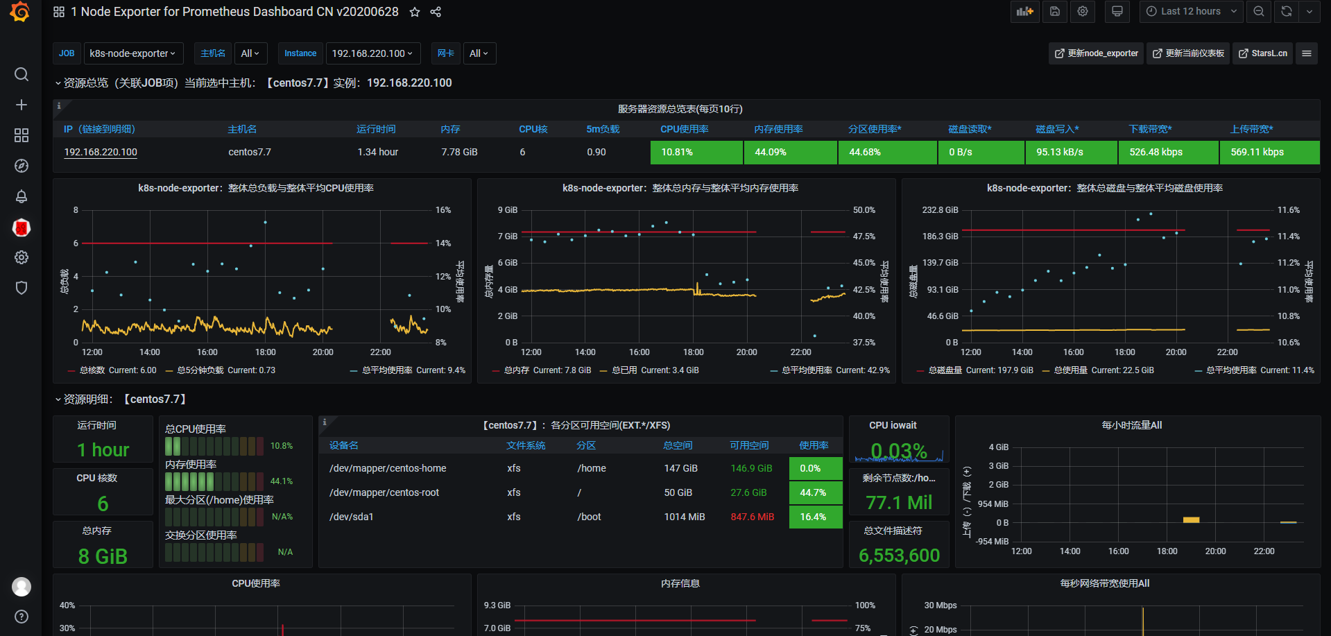Add a new panel
The height and width of the screenshot is (636, 1331).
coord(1024,12)
